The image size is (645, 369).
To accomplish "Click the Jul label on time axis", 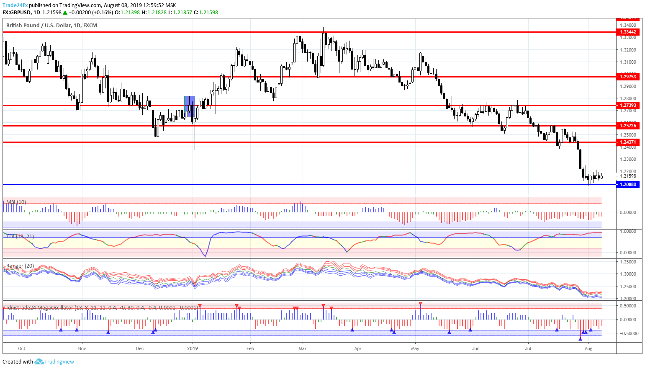I will point(528,348).
